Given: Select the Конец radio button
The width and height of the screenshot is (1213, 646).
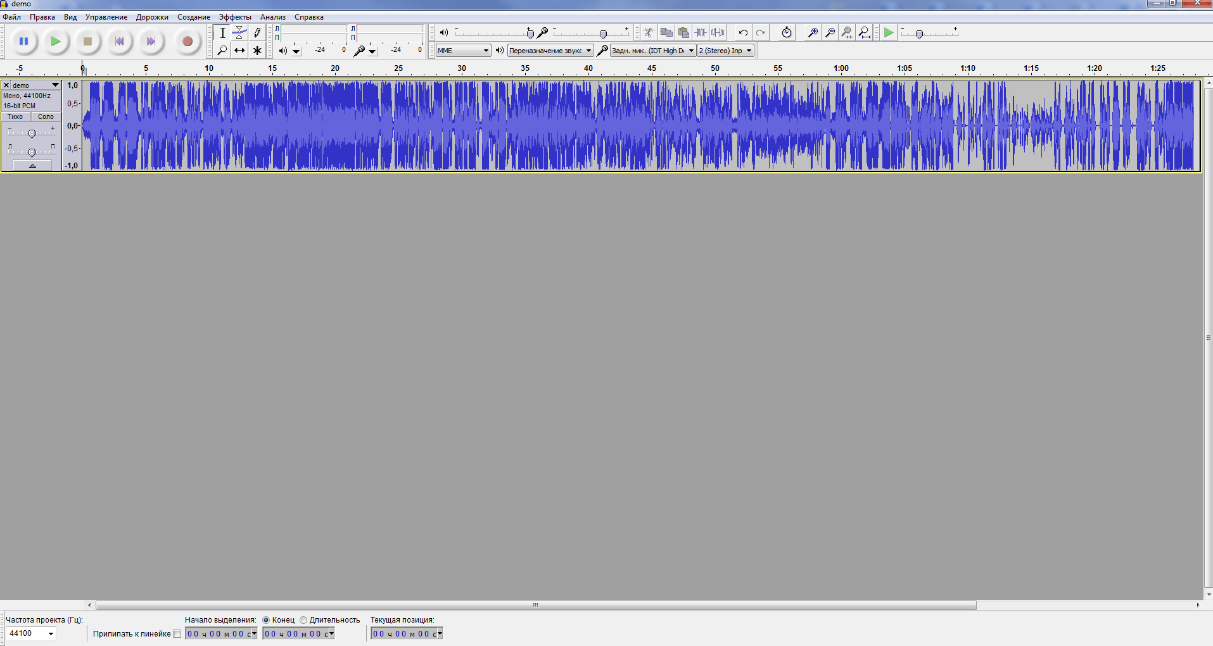Looking at the screenshot, I should click(x=267, y=620).
